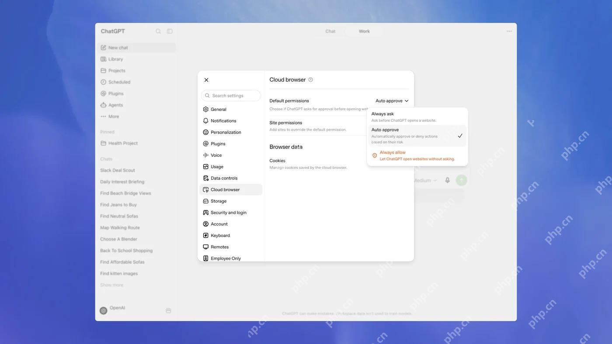Click the green send arrow button
Image resolution: width=612 pixels, height=344 pixels.
point(461,180)
